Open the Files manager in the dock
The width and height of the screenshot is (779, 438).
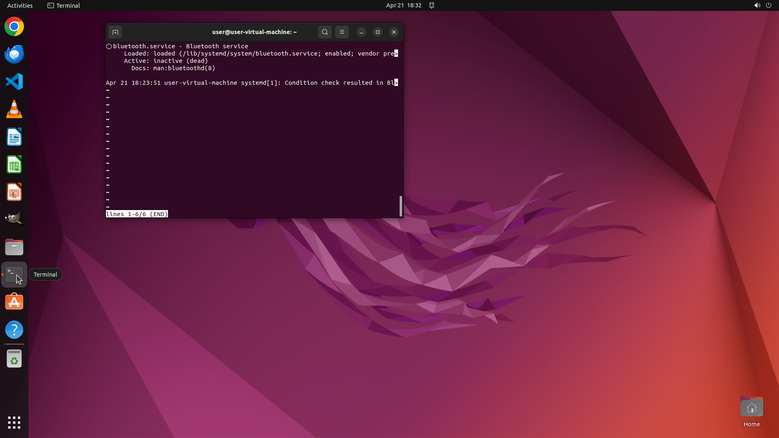(x=14, y=247)
